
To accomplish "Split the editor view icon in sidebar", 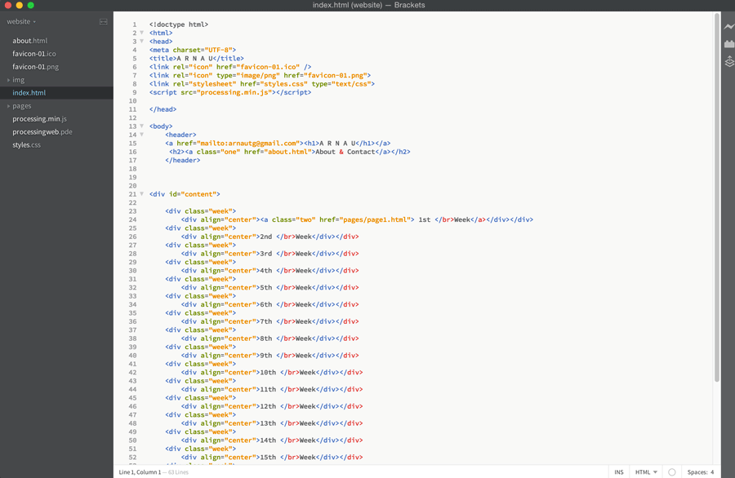I will click(x=104, y=22).
